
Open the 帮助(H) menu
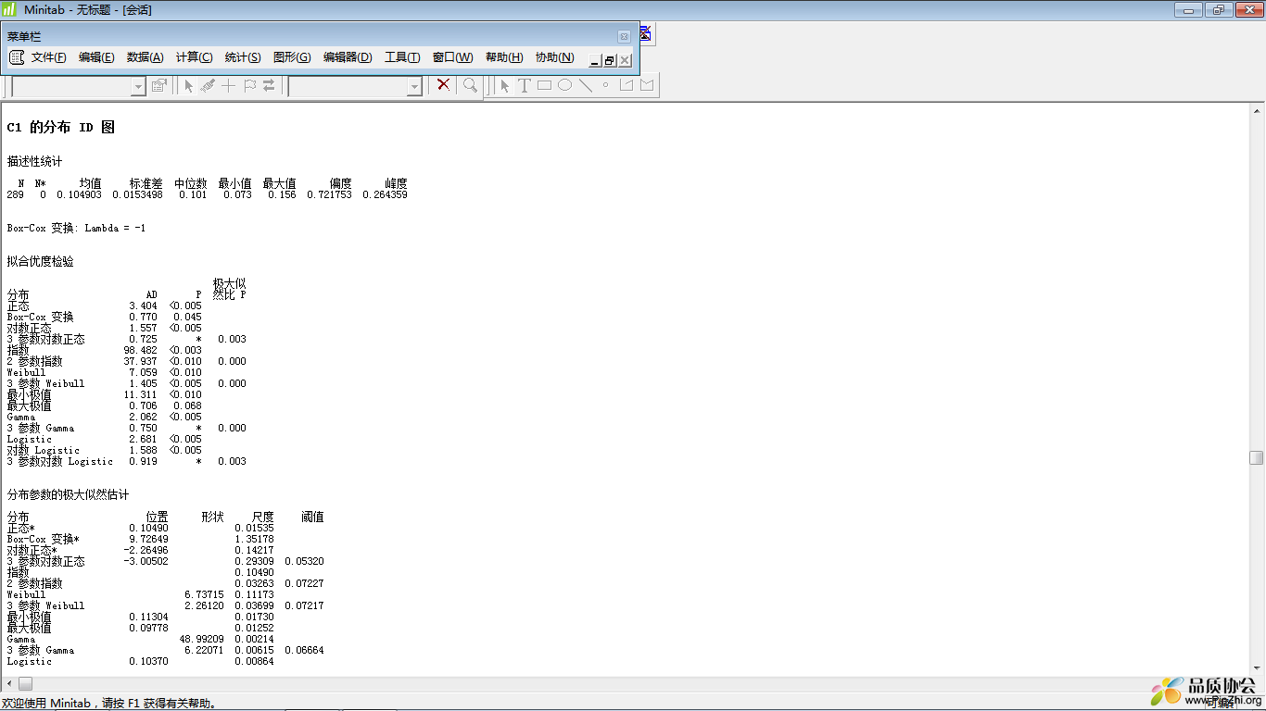504,57
